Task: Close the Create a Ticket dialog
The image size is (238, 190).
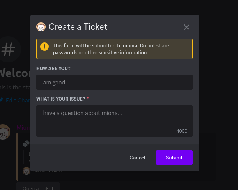Action: [186, 27]
